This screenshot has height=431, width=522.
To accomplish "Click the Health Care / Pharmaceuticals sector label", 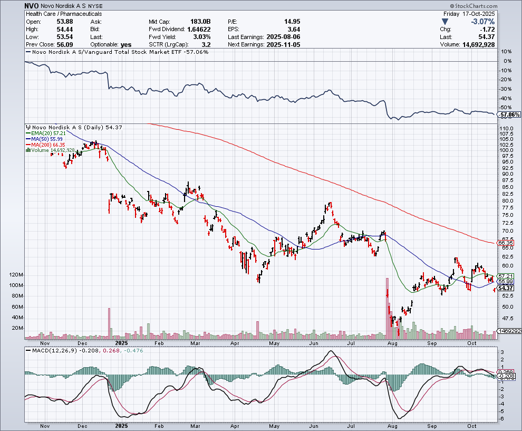I will click(x=64, y=14).
